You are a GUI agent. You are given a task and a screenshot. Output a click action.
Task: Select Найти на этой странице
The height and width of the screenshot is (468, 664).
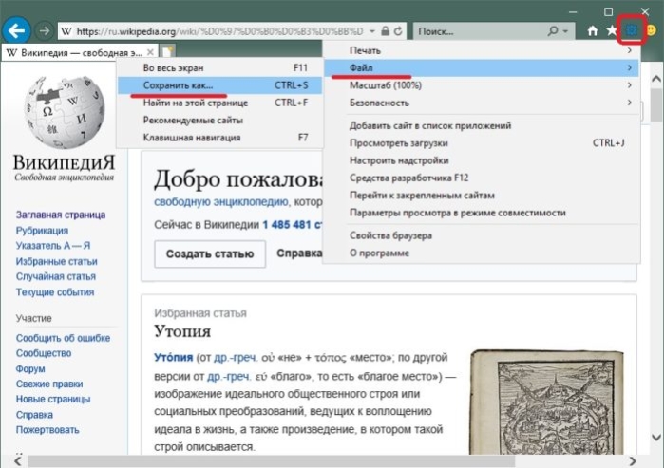[x=219, y=103]
